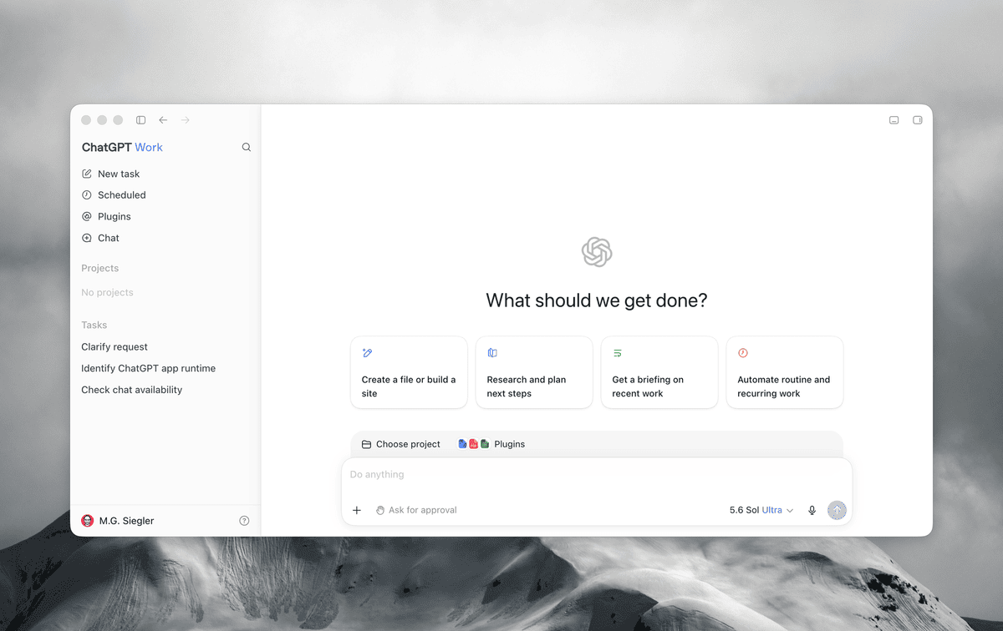Screen dimensions: 1003x631
Task: Click the red PDF plugin icon
Action: (473, 444)
